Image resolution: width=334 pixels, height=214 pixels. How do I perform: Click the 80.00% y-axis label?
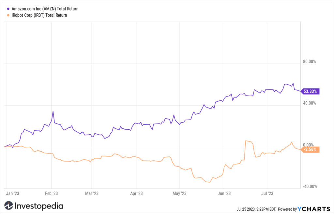tap(310, 61)
